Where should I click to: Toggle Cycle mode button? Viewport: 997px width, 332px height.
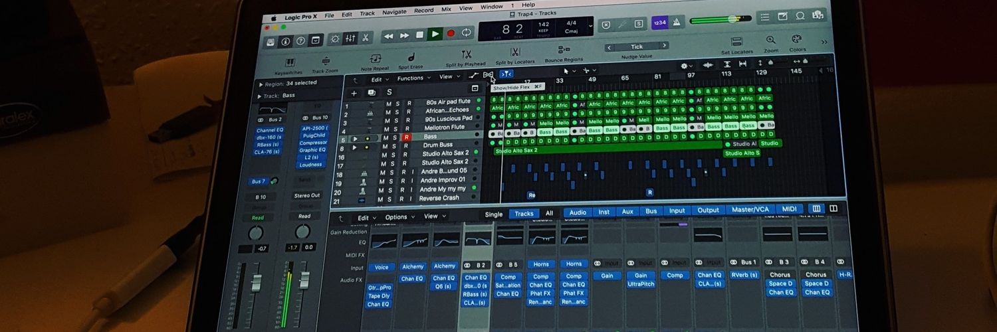466,32
